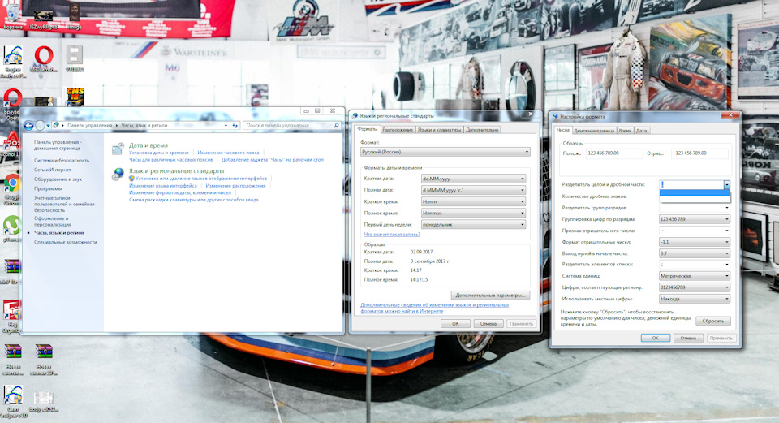This screenshot has width=779, height=423.
Task: Switch to the Языки и клавиатуры tab
Action: point(439,130)
